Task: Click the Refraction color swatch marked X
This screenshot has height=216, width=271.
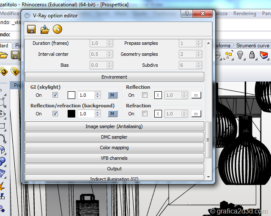Action: point(158,114)
